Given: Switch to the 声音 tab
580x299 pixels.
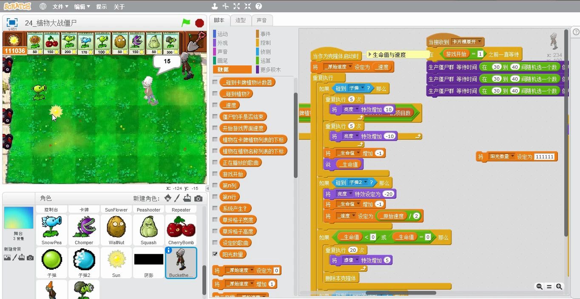Looking at the screenshot, I should [262, 20].
